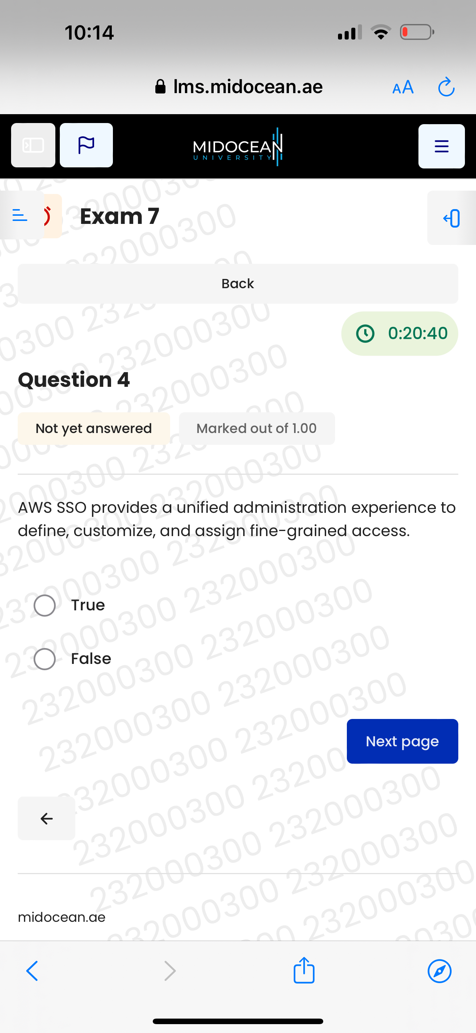Click the Back button
Screen dimensions: 476x1033
(238, 284)
